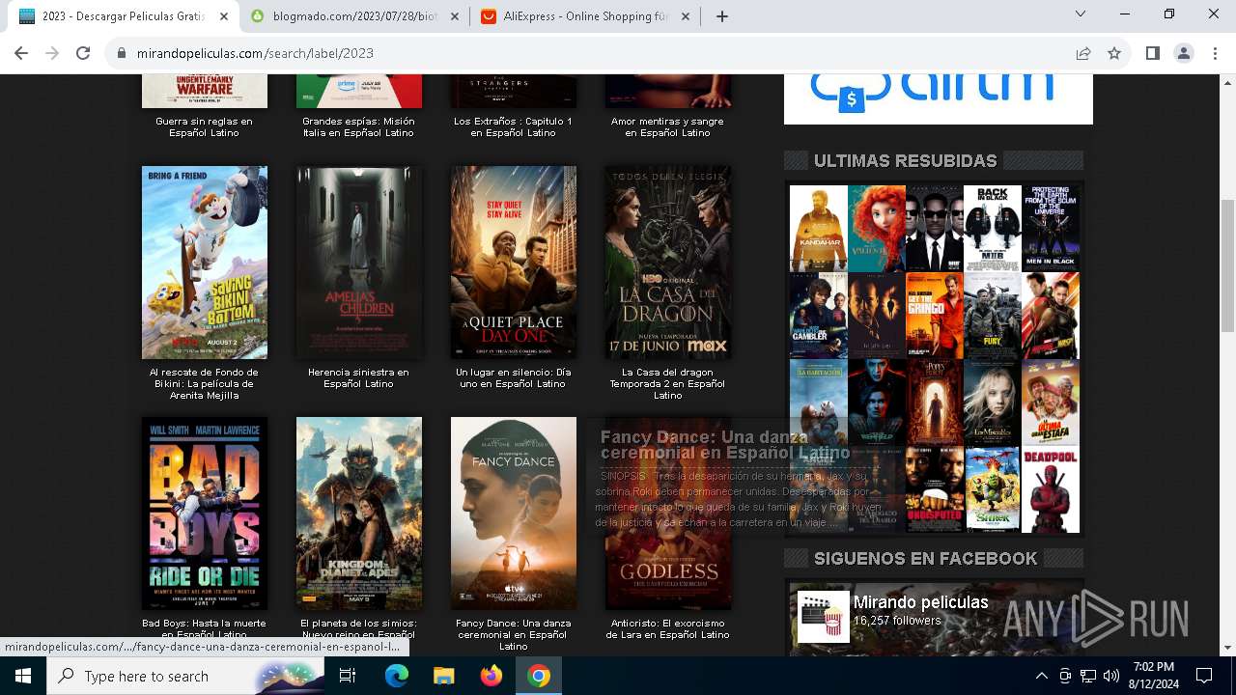Open link Anticristo: El exorcismo de Lara
The image size is (1236, 695).
click(x=667, y=629)
